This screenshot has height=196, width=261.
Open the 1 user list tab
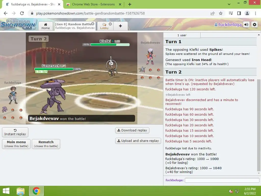click(182, 35)
